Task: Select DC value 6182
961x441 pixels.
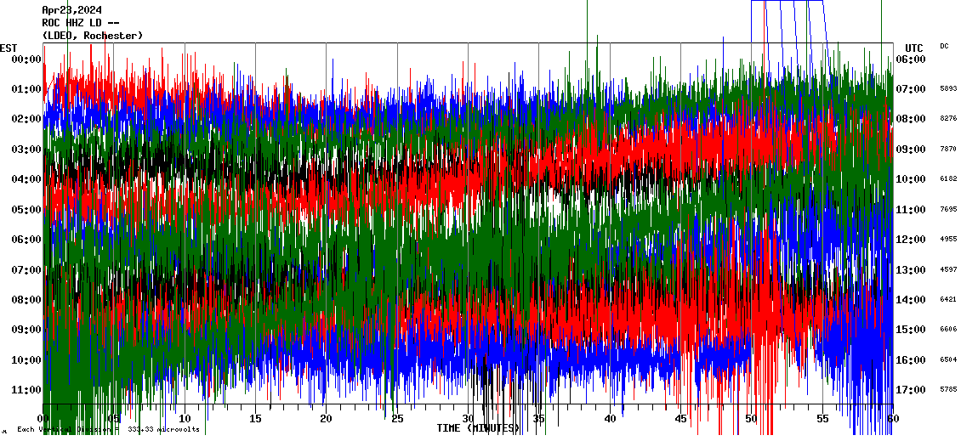Action: [x=948, y=178]
